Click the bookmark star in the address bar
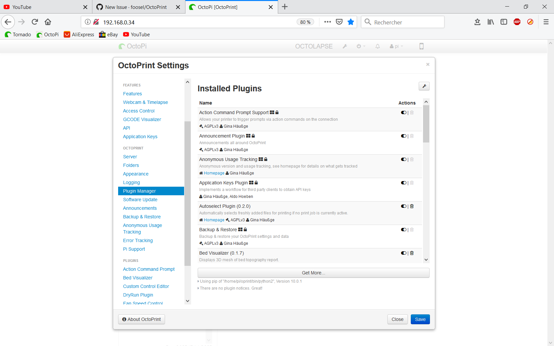The height and width of the screenshot is (346, 554). click(350, 22)
